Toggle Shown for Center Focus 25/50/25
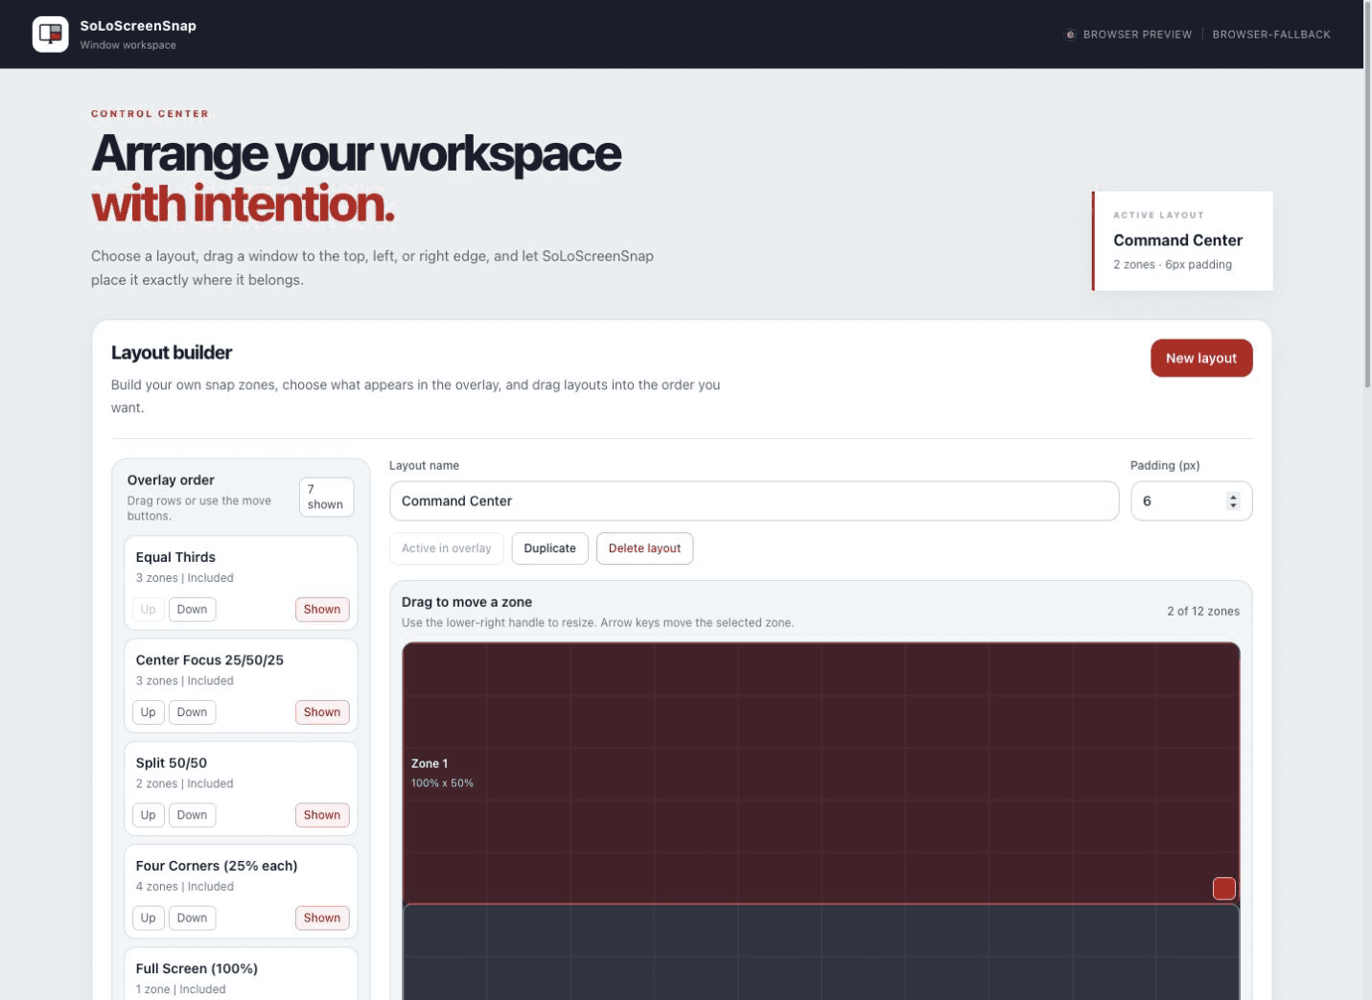The image size is (1372, 1000). coord(322,712)
